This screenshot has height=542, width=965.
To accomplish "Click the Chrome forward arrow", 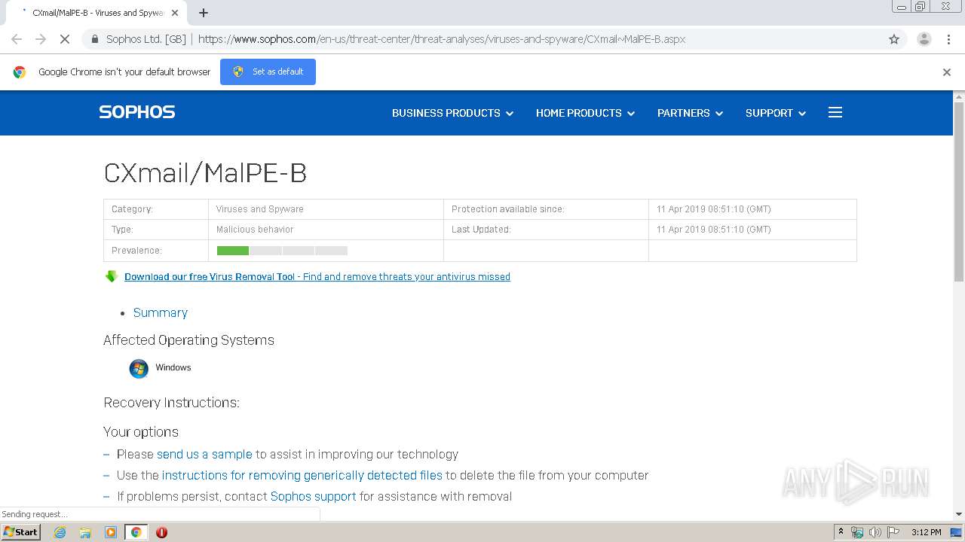I will click(41, 39).
